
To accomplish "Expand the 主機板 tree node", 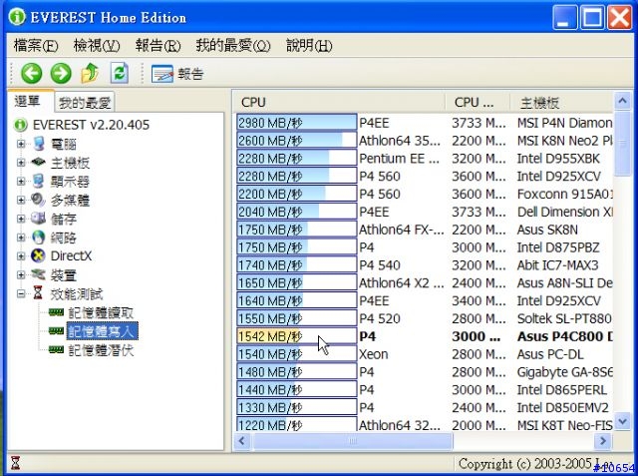I will 21,163.
